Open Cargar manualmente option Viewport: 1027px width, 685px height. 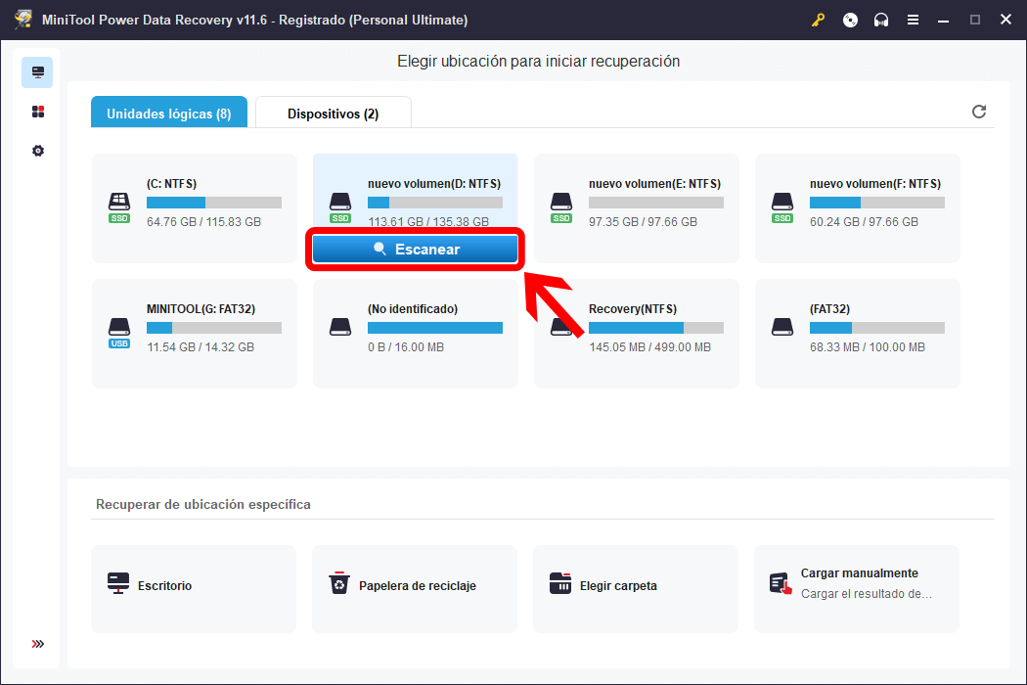(857, 587)
